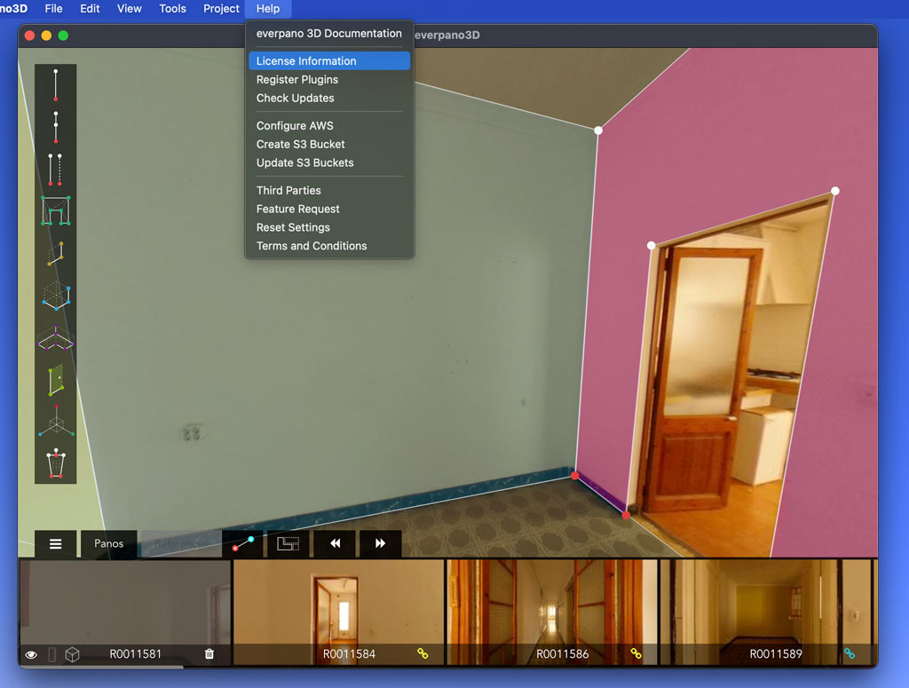
Task: Switch to the Panos tab
Action: click(x=109, y=543)
